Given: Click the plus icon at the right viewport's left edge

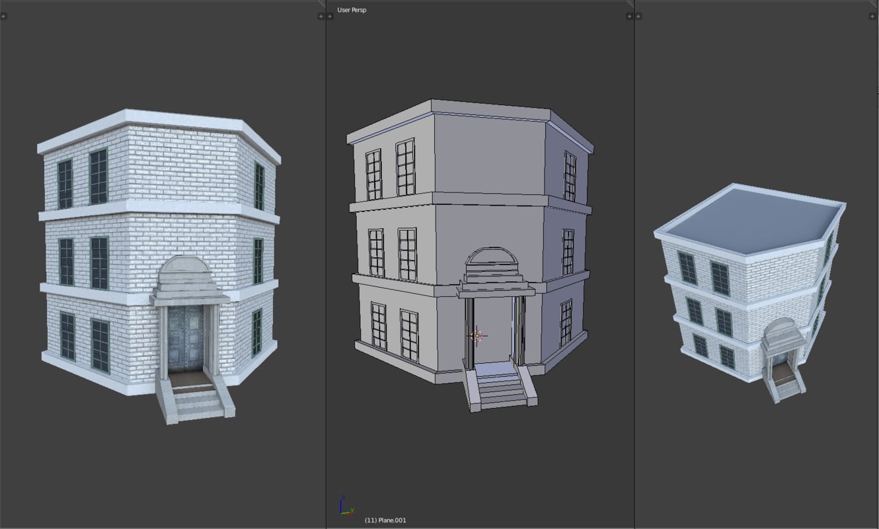Looking at the screenshot, I should coord(638,17).
